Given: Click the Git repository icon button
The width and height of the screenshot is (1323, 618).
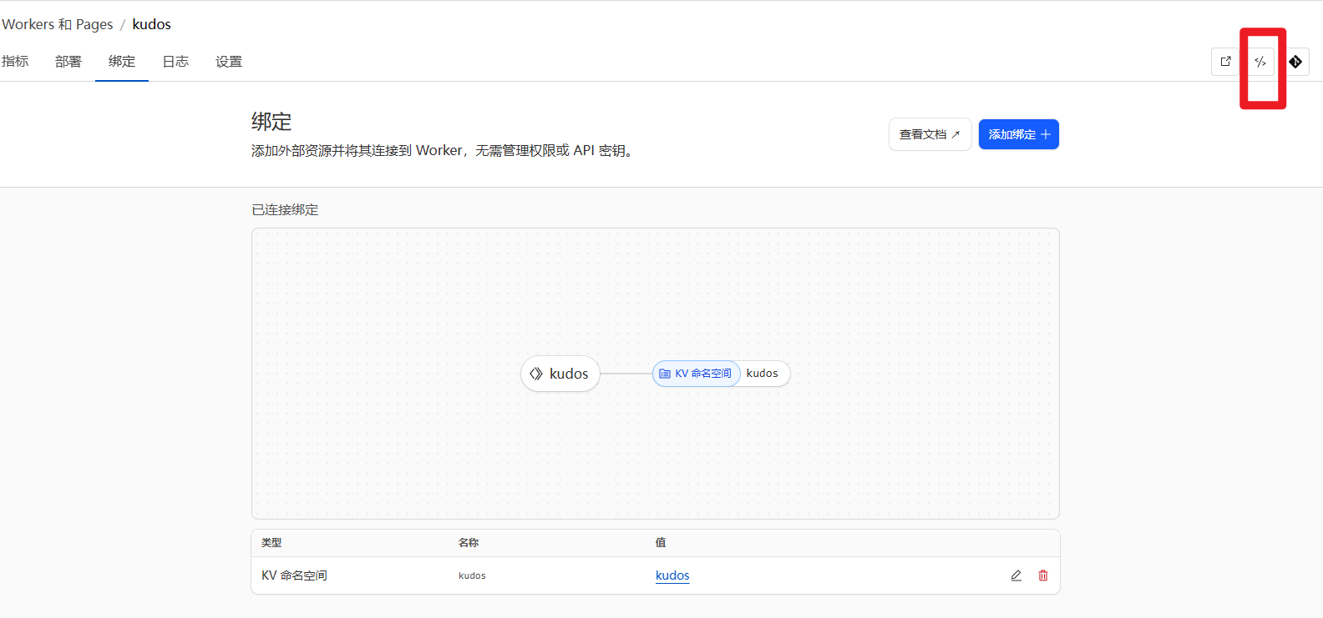Looking at the screenshot, I should (1295, 62).
